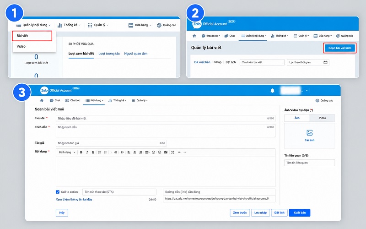Open Chatbot in panel 3 navigation
Viewport: 366px width, 229px height.
coord(72,100)
